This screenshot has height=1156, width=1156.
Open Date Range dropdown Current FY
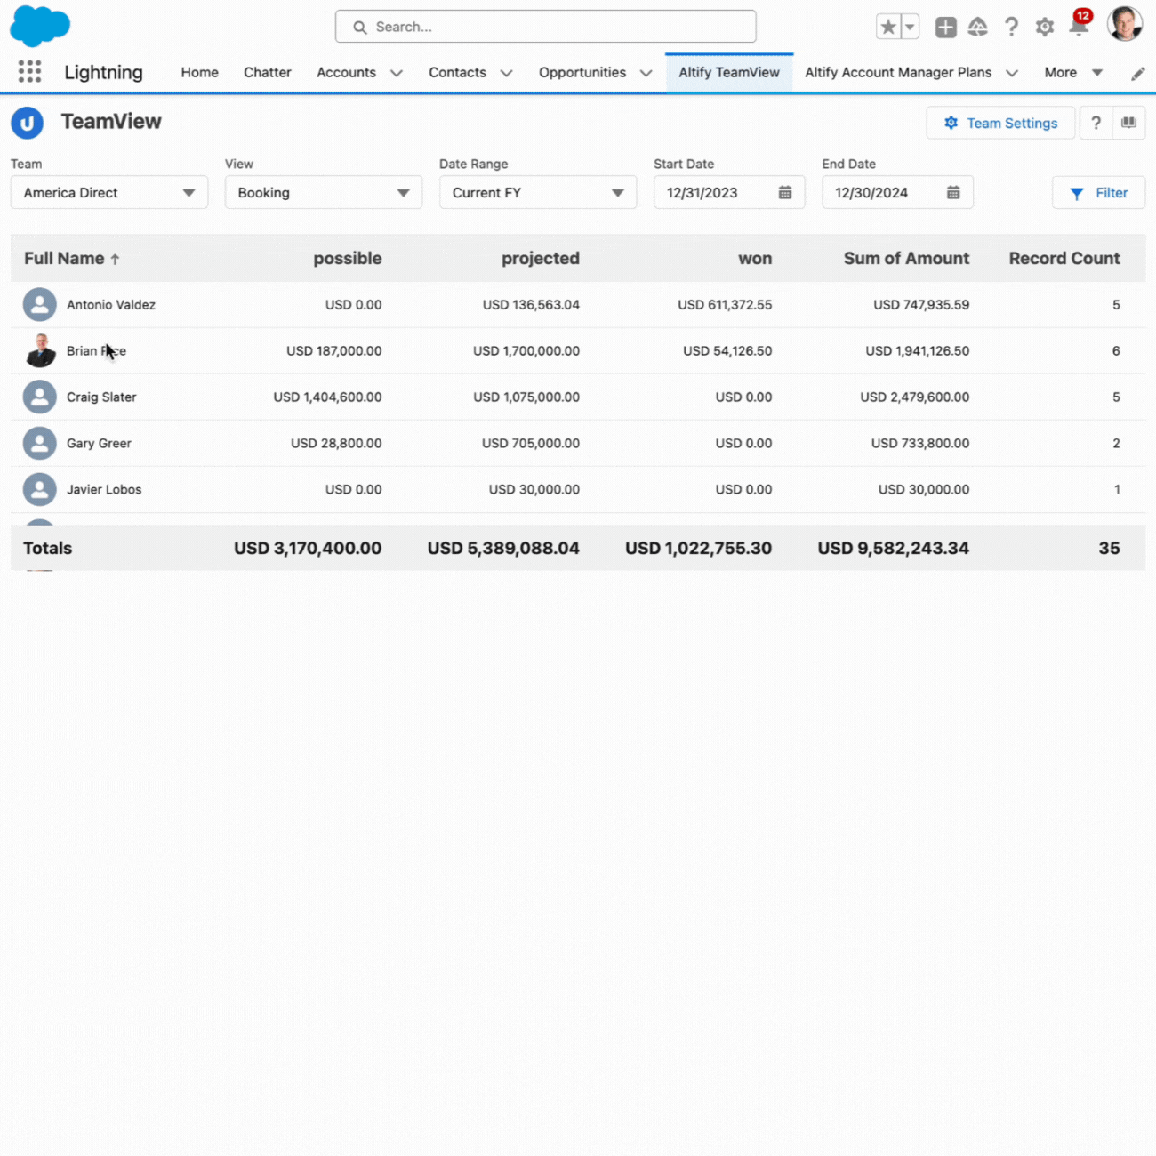[x=538, y=192]
